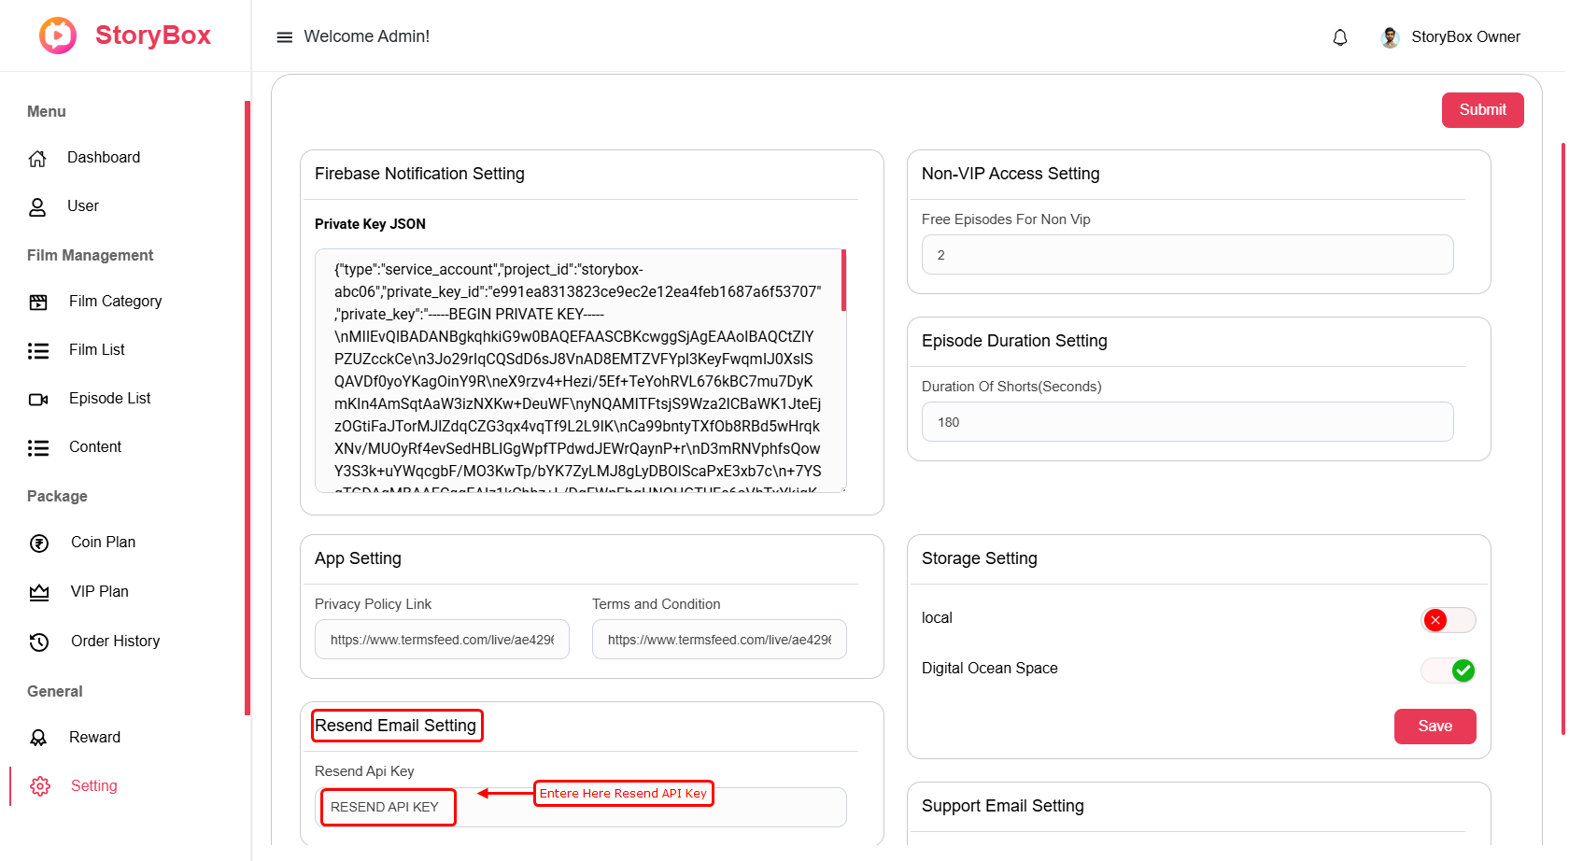
Task: Toggle the local storage switch
Action: (1448, 620)
